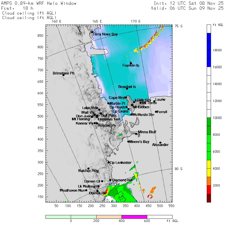The image size is (225, 225).
Task: Click the '170 E' longitude label
Action: [135, 21]
